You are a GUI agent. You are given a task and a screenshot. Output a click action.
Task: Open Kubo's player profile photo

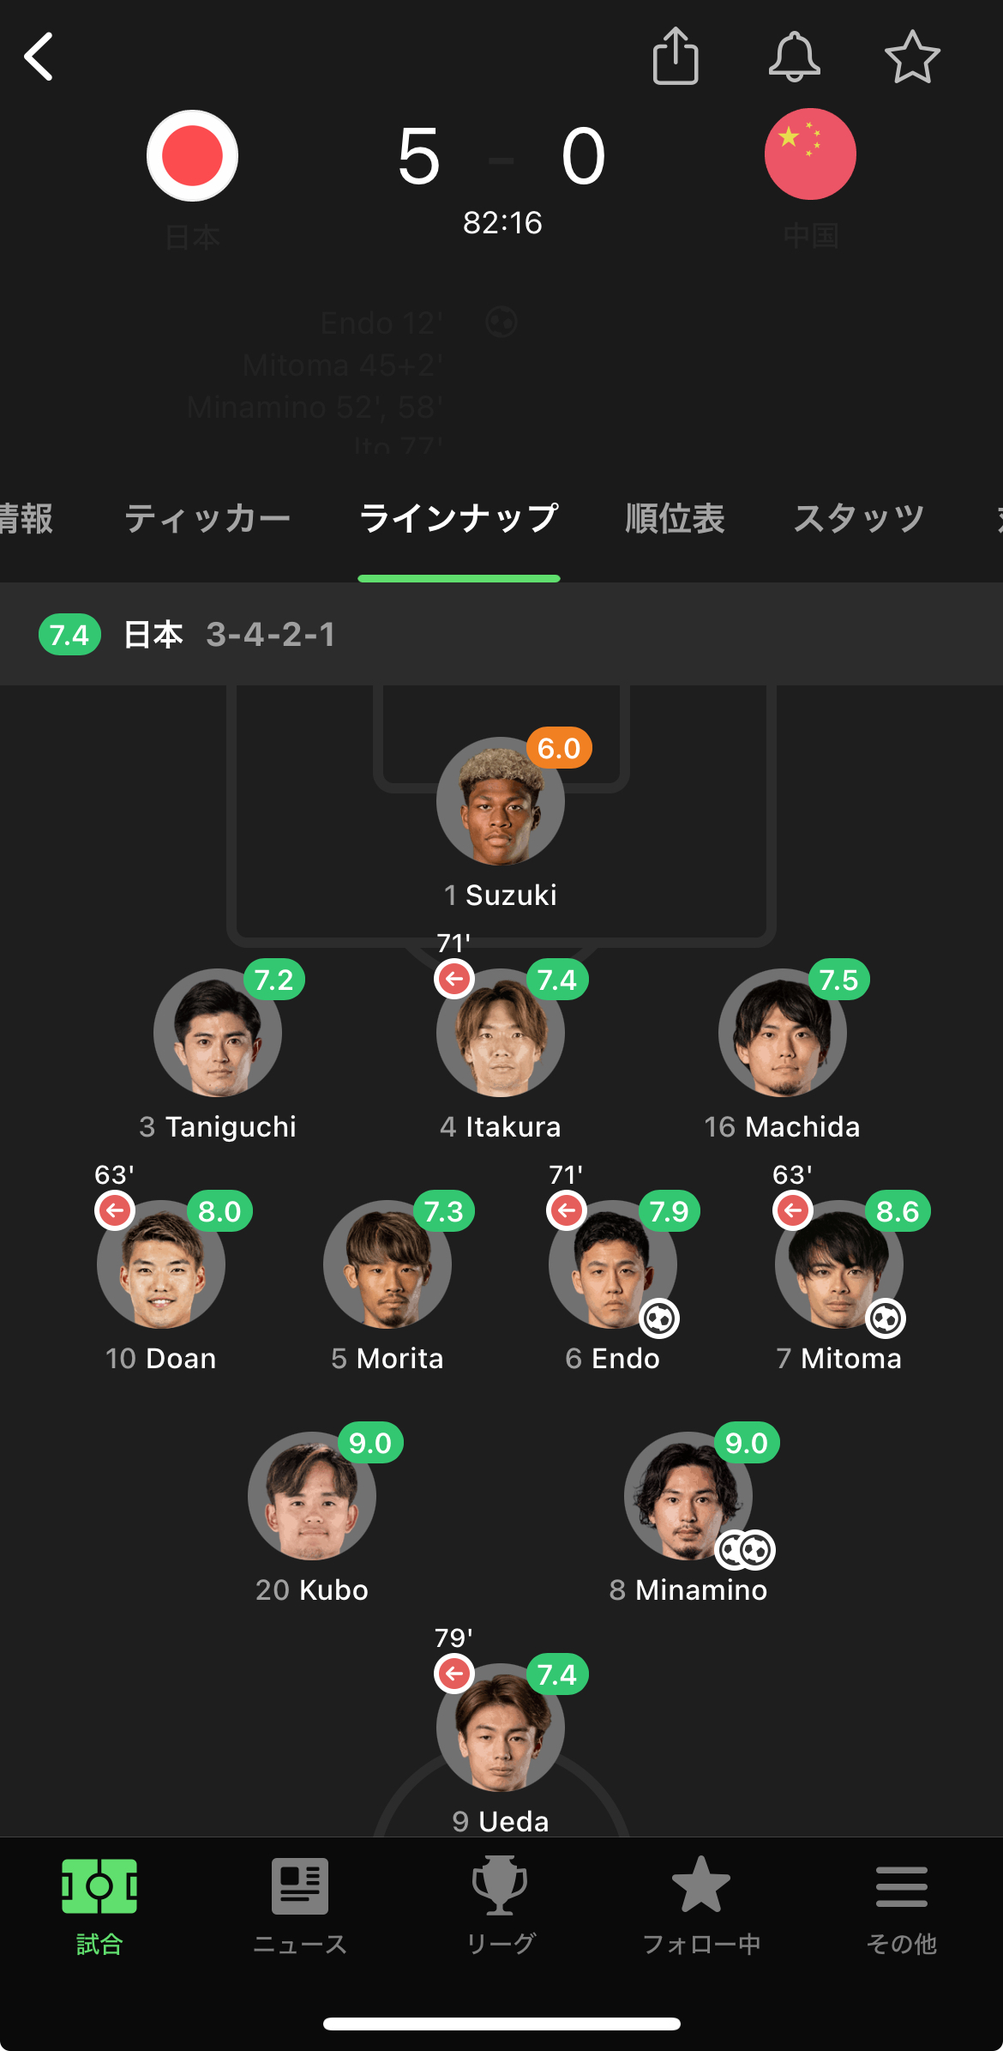(312, 1496)
